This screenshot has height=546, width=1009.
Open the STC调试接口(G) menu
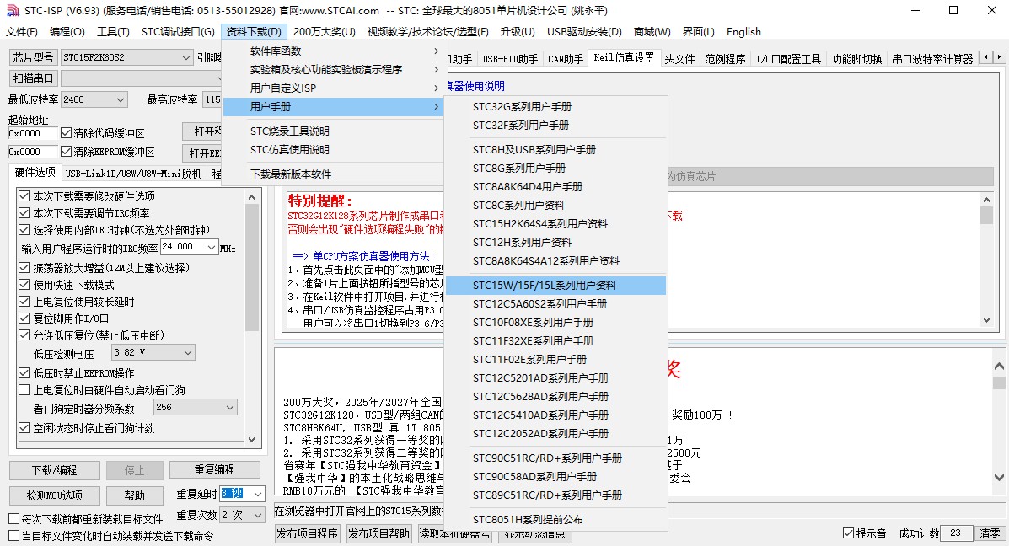(x=178, y=31)
